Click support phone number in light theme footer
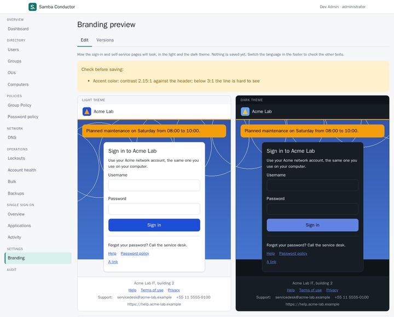Viewport: 394px width, 317px height. 193,297
